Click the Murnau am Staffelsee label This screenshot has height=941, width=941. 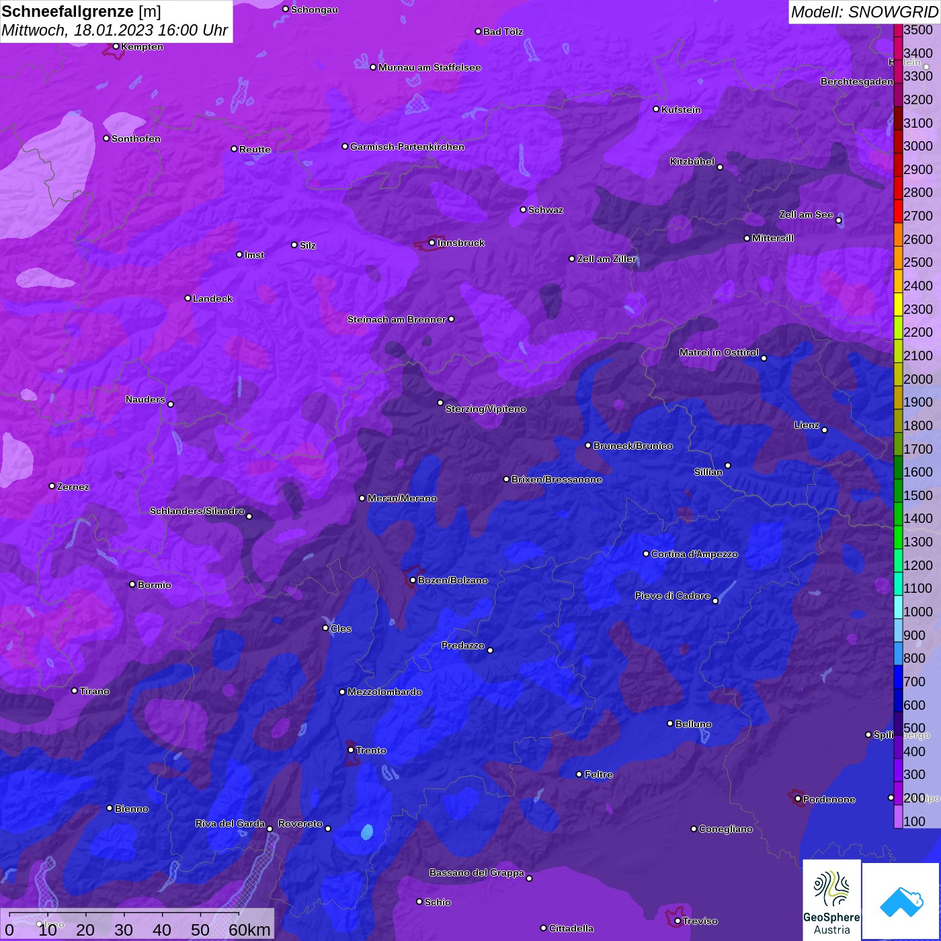point(429,67)
